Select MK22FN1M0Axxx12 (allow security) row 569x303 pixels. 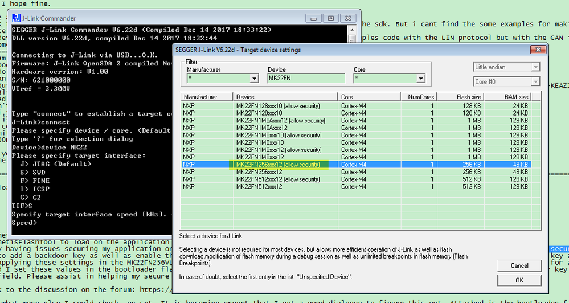(356, 121)
